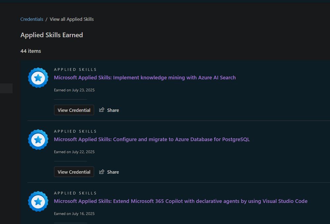Click View Credential for Azure AI Search skill

(74, 110)
